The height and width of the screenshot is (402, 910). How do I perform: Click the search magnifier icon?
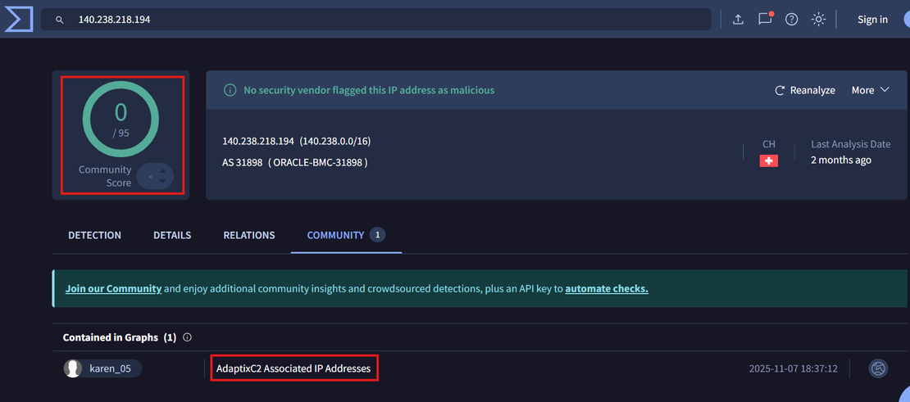pyautogui.click(x=60, y=20)
